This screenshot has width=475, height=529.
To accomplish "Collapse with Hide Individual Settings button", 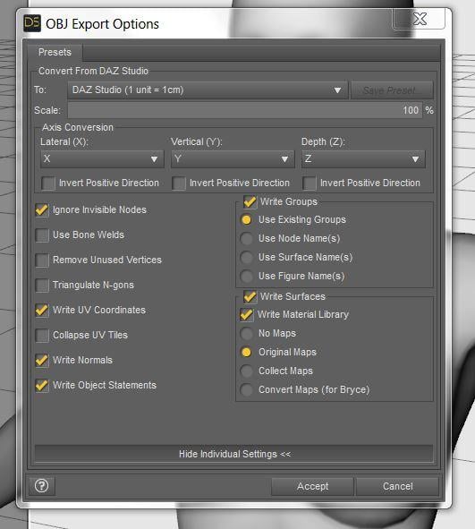I will pyautogui.click(x=234, y=454).
